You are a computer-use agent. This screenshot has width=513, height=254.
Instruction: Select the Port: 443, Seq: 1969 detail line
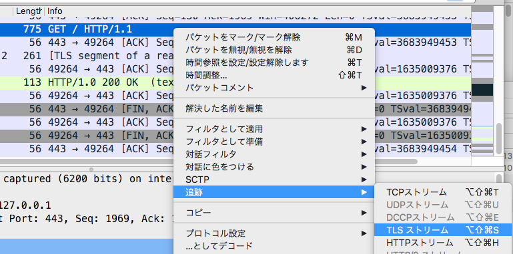(87, 218)
